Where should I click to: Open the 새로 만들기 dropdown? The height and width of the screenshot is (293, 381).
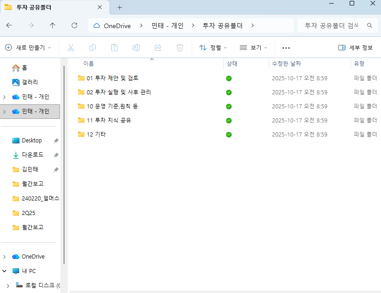[x=28, y=48]
